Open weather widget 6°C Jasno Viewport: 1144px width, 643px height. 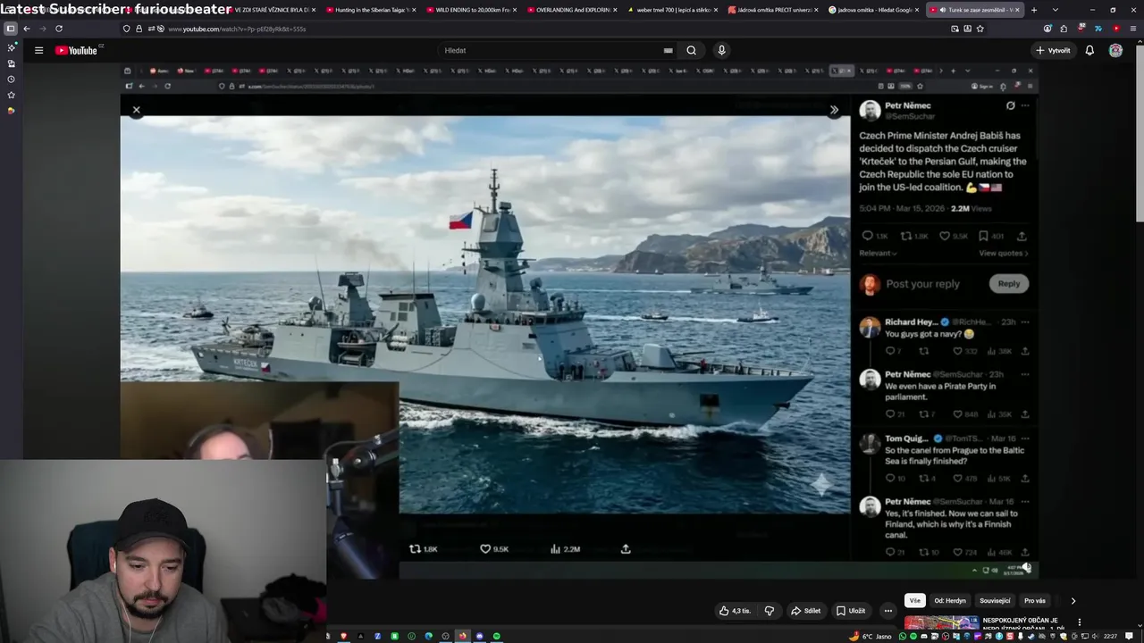pyautogui.click(x=871, y=636)
